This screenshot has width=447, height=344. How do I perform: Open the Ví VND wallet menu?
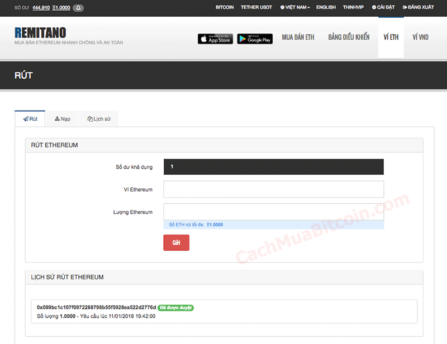click(x=420, y=37)
